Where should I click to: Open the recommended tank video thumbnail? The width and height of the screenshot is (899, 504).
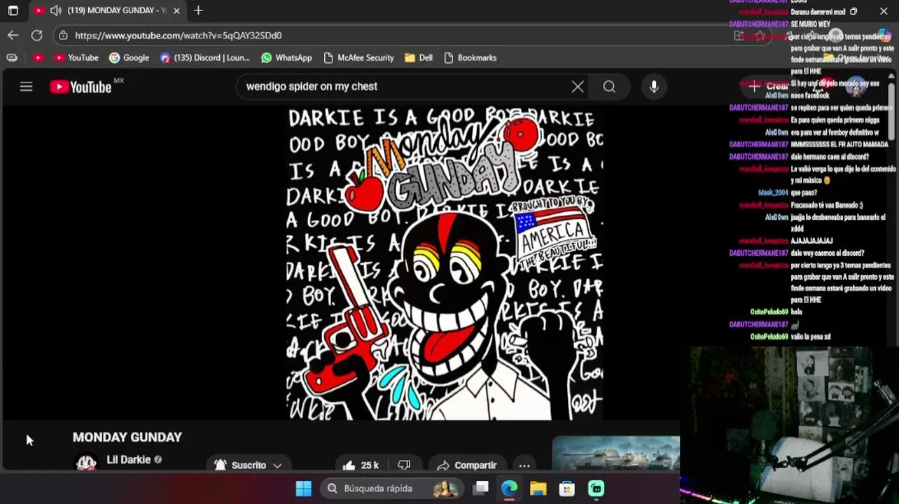coord(616,453)
